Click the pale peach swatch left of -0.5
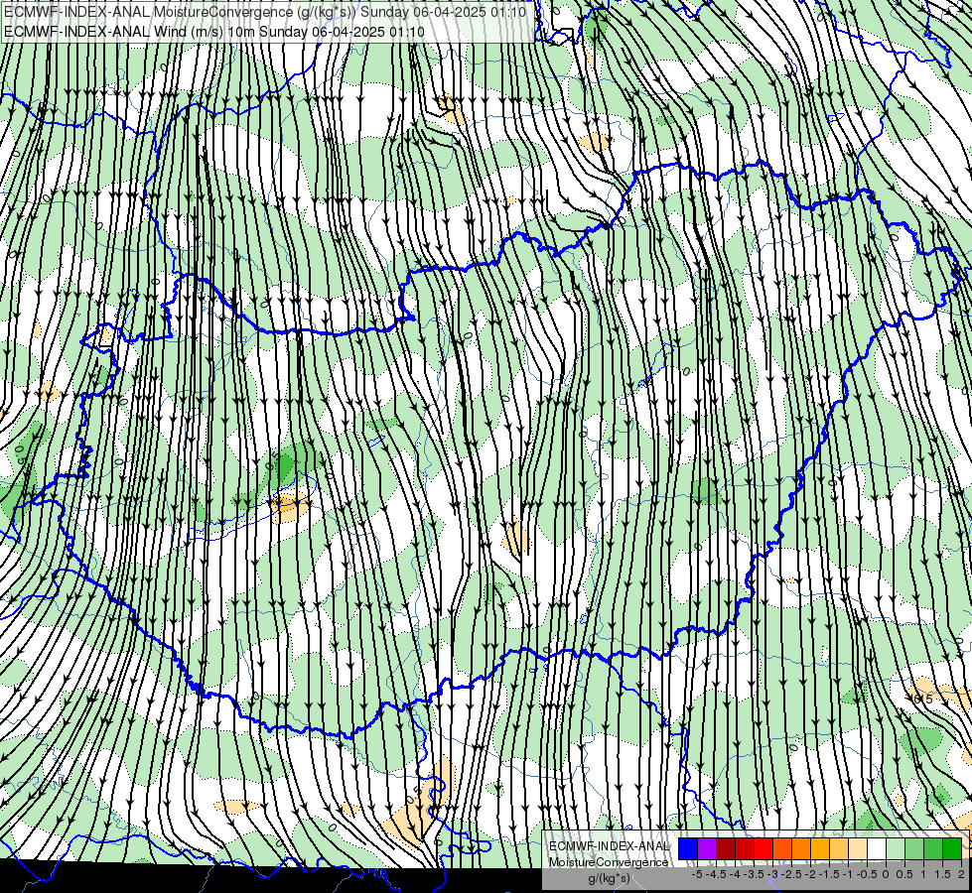 coord(858,849)
